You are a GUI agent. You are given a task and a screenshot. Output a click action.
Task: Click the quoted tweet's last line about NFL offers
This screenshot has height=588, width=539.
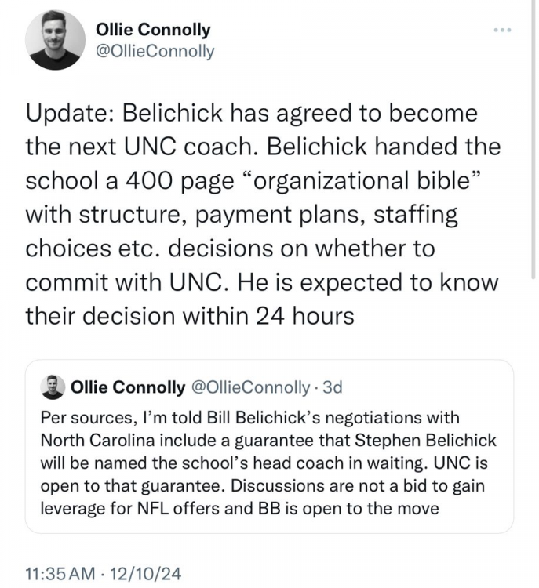pos(238,508)
